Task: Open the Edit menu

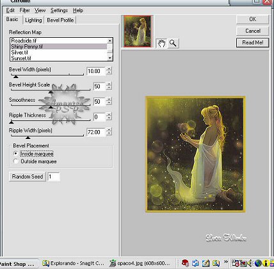Action: click(10, 10)
